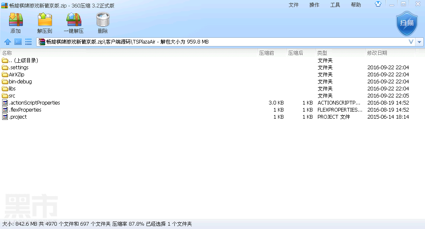Open the 工具 (Tools) menu

[335, 5]
